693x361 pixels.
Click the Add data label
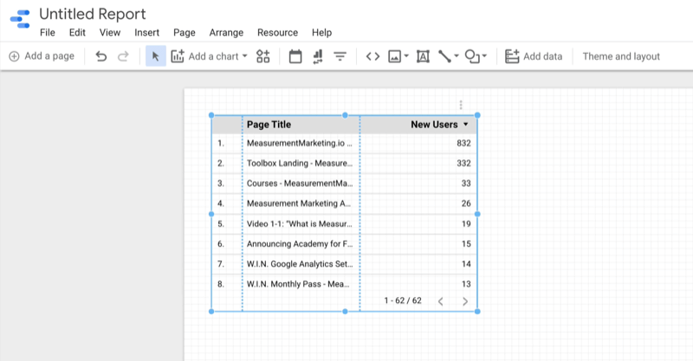pyautogui.click(x=543, y=56)
